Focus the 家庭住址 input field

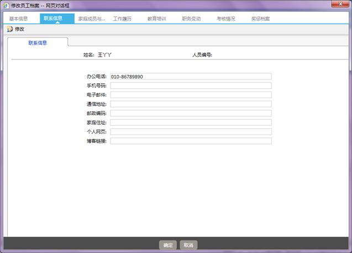click(x=191, y=122)
